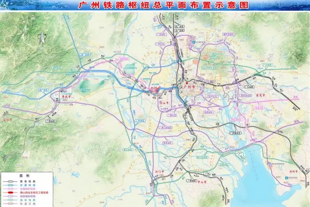Click the 云浮市 city label

coord(7,119)
